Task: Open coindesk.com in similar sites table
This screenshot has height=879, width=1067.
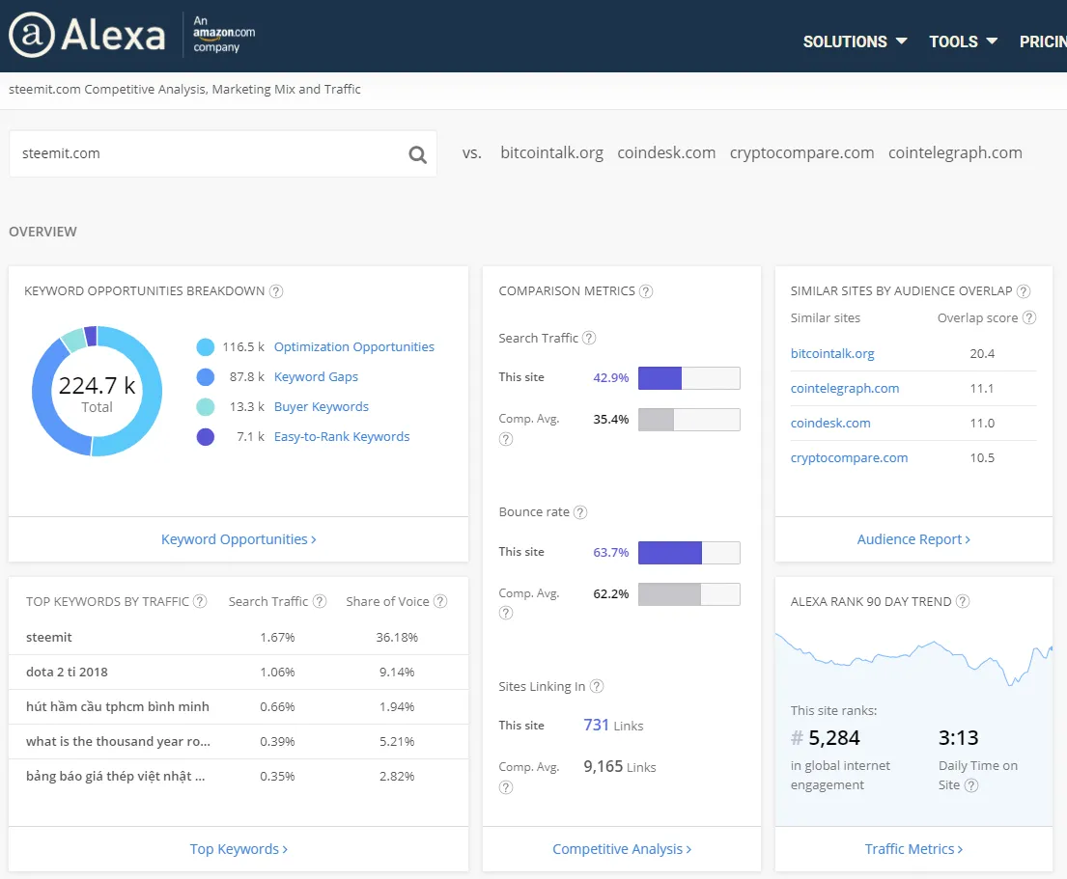Action: tap(830, 423)
